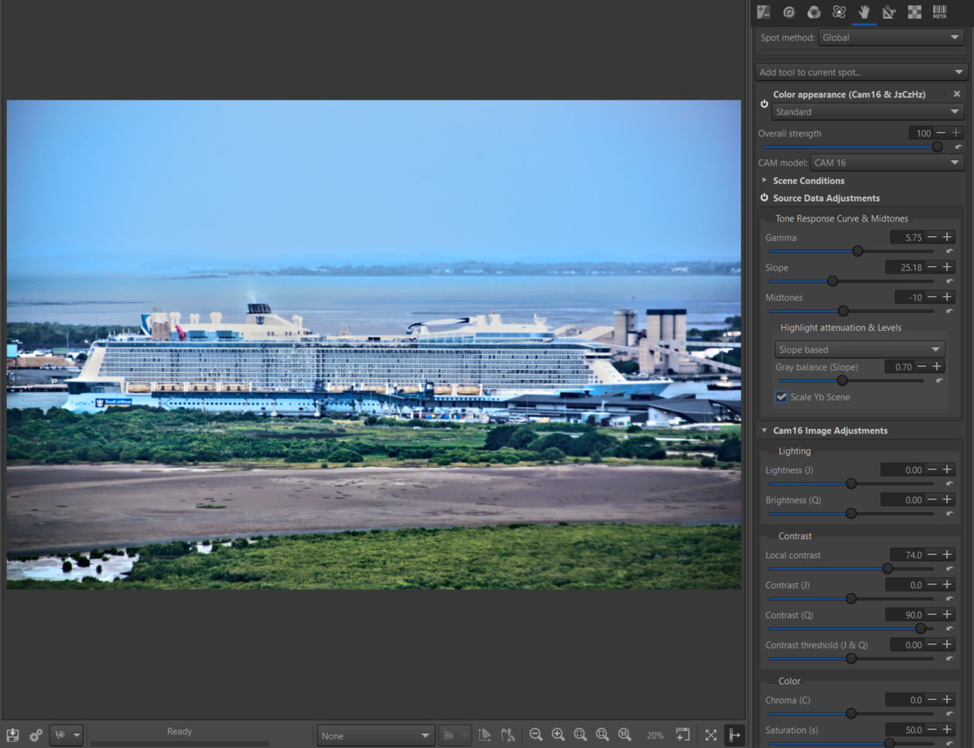Switch to the Color tab
974x748 pixels.
point(814,12)
